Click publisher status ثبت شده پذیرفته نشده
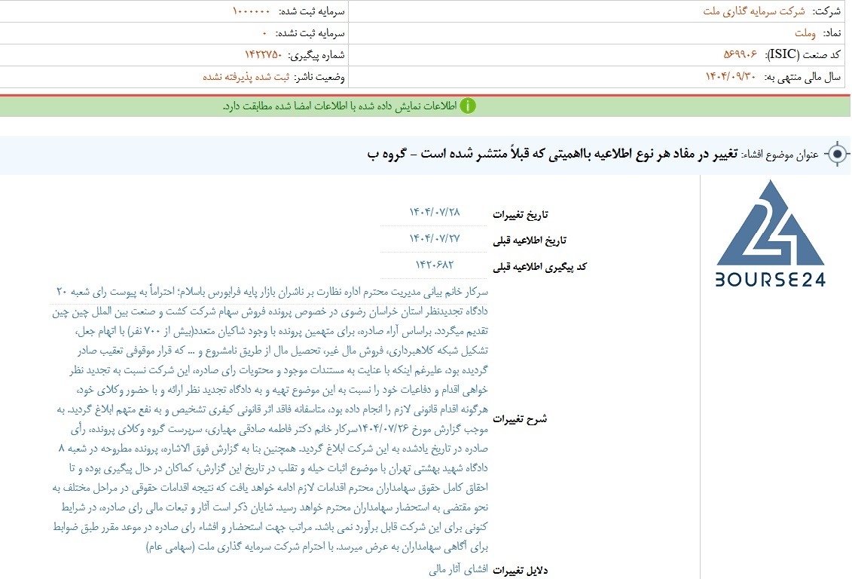The image size is (852, 579). tap(246, 77)
